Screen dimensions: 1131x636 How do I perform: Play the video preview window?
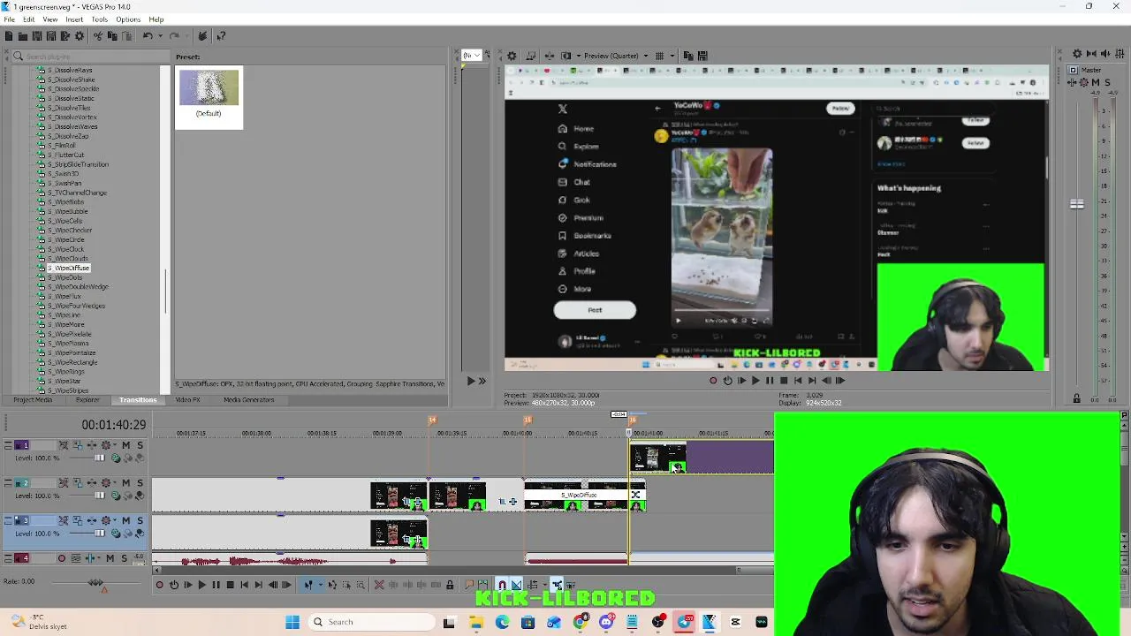pos(755,381)
